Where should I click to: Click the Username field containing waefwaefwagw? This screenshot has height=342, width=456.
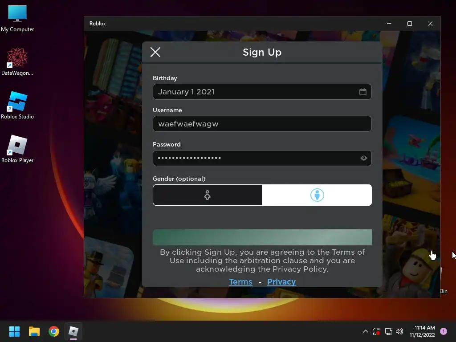(x=262, y=124)
